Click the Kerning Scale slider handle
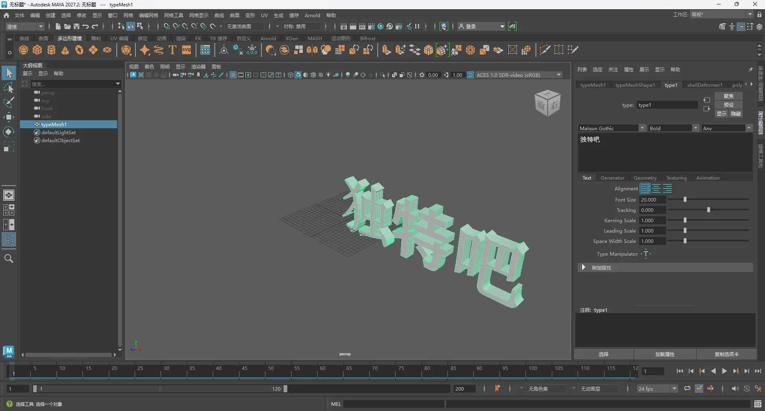 (x=685, y=220)
